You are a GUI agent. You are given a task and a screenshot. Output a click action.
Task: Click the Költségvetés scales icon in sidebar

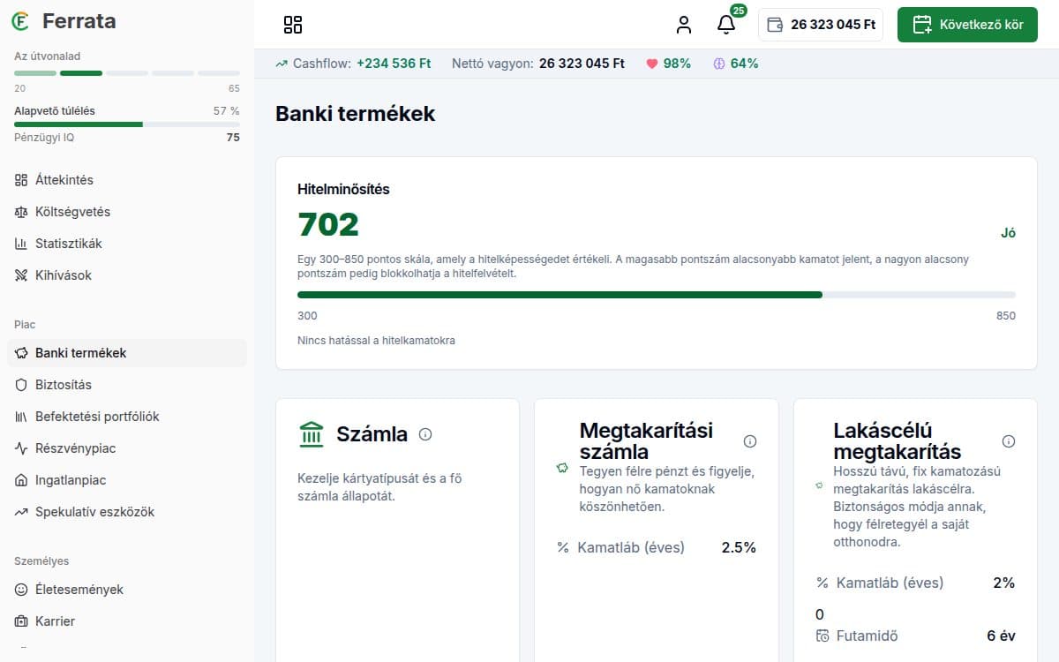[x=21, y=212]
